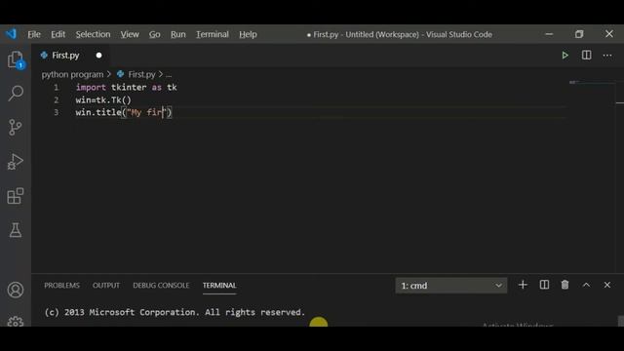Click the VS Code logo in title bar
The width and height of the screenshot is (624, 351).
click(11, 34)
